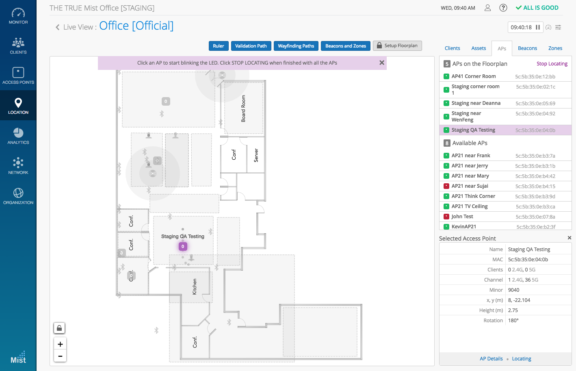576x371 pixels.
Task: Click the status icon for AP21 near Jerry
Action: click(x=446, y=166)
